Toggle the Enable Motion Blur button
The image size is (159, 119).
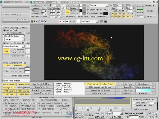[x=14, y=65]
